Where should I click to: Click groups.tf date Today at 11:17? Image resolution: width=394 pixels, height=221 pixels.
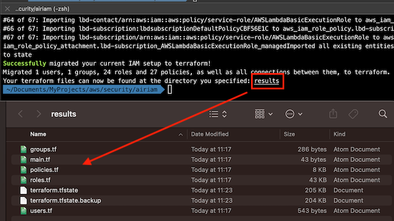click(211, 149)
